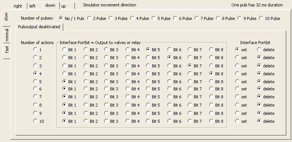This screenshot has height=142, width=292.
Task: Select set in the second Portbit row
Action: click(241, 58)
